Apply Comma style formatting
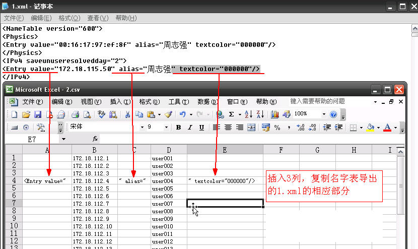418x249 pixels. 289,128
